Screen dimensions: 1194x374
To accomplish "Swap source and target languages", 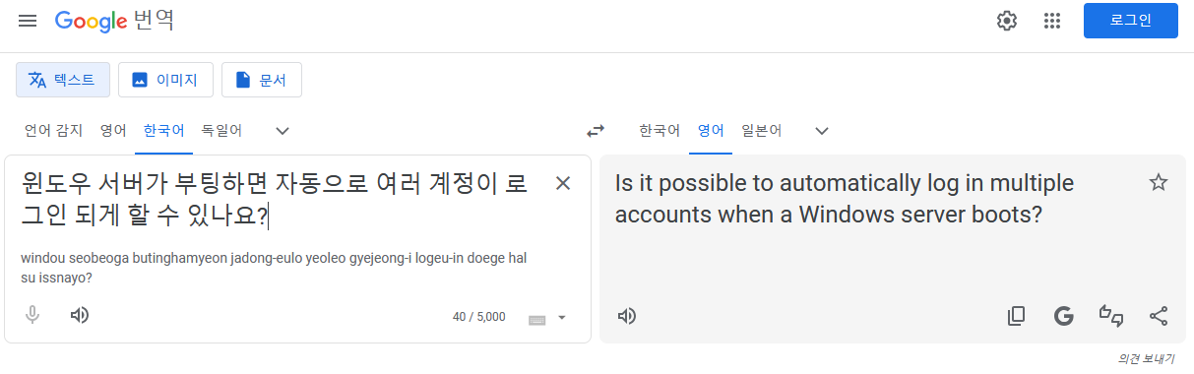I will coord(596,131).
